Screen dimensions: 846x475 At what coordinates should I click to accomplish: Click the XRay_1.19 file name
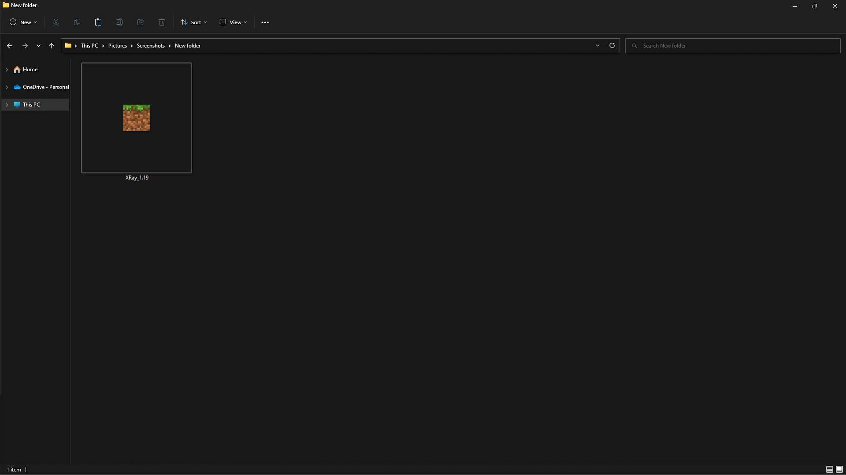click(x=137, y=178)
